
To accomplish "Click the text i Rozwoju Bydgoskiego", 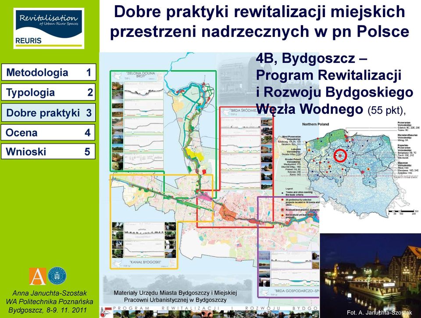I will [x=334, y=92].
